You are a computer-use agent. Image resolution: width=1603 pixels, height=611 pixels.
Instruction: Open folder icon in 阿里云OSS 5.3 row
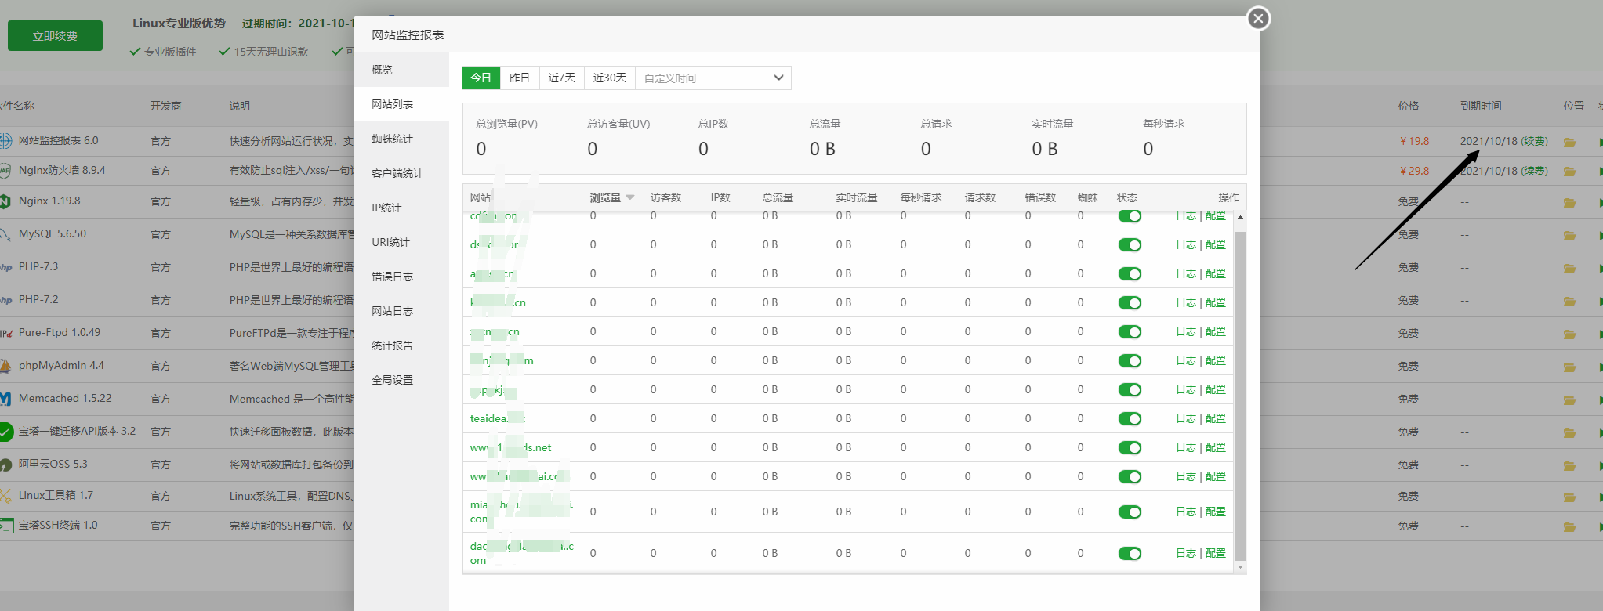point(1569,465)
